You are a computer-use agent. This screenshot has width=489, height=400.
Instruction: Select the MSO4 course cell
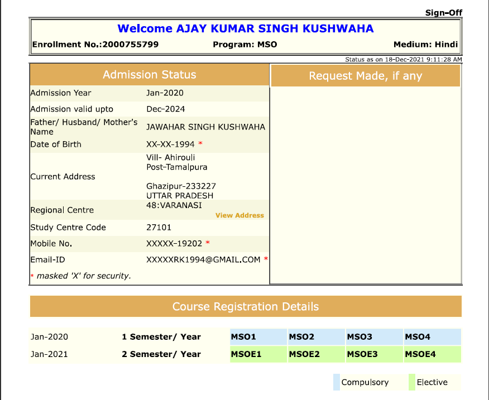(x=433, y=337)
